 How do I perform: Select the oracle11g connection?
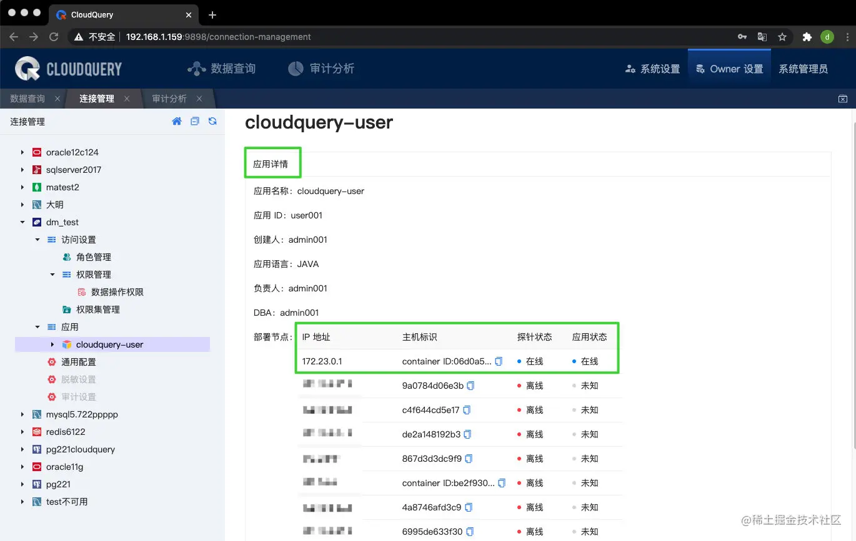coord(65,467)
